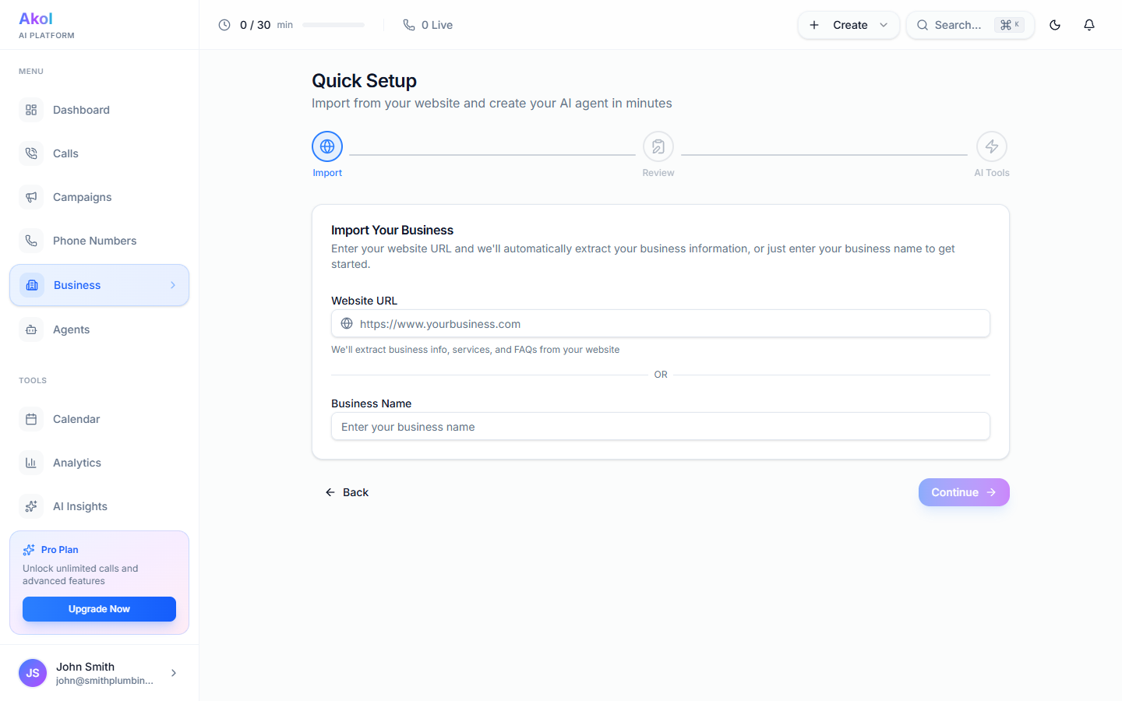Open notifications via the bell icon
This screenshot has height=701, width=1122.
tap(1088, 25)
